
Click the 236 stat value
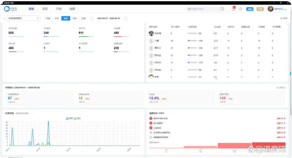(x=116, y=48)
